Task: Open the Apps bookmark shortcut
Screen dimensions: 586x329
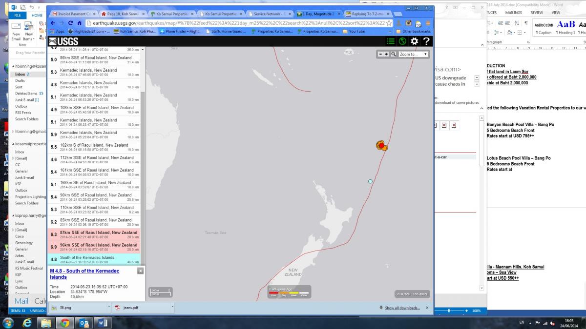Action: pos(57,31)
